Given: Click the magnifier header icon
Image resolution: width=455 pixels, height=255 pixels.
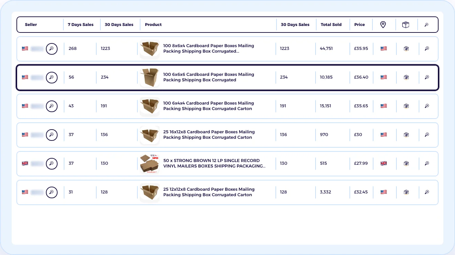Looking at the screenshot, I should 427,25.
